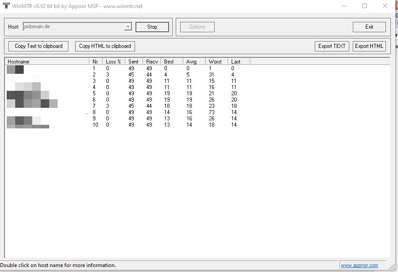Click worst value 31 in hop 2

click(212, 75)
